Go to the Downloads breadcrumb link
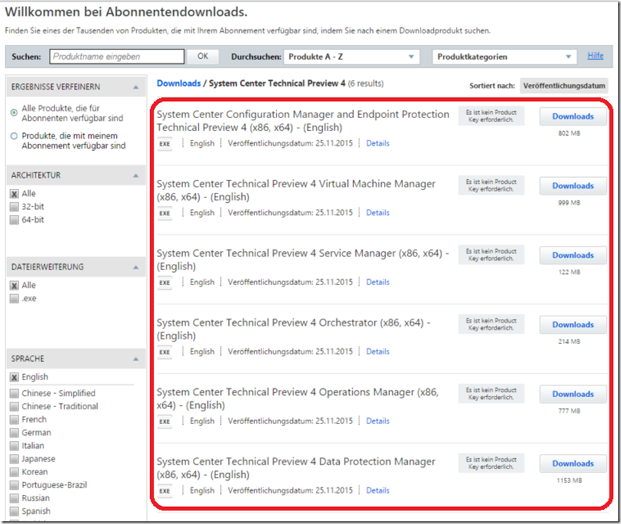The height and width of the screenshot is (524, 621). coord(179,83)
